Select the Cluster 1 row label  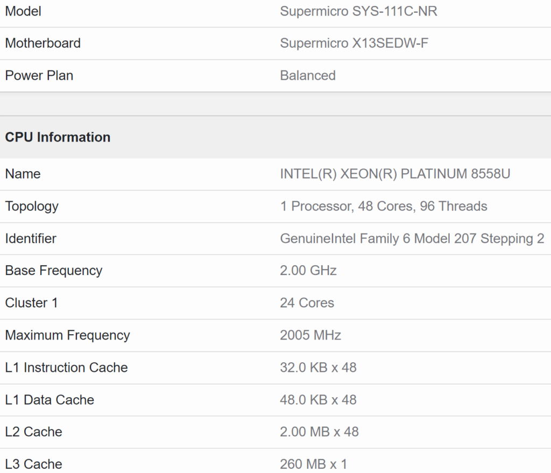pyautogui.click(x=31, y=303)
